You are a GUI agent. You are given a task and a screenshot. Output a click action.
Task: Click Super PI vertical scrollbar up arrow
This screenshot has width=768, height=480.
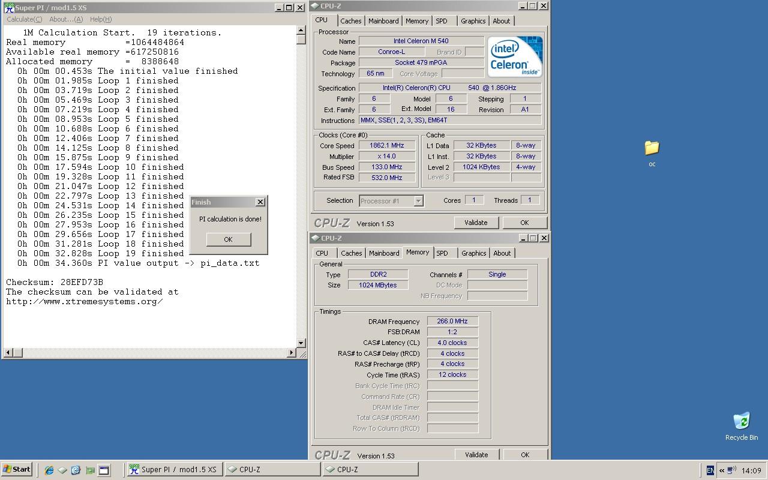click(x=301, y=30)
